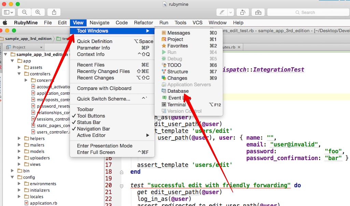Click the TODO tool window entry
Viewport: 350px width, 206px height.
(188, 65)
